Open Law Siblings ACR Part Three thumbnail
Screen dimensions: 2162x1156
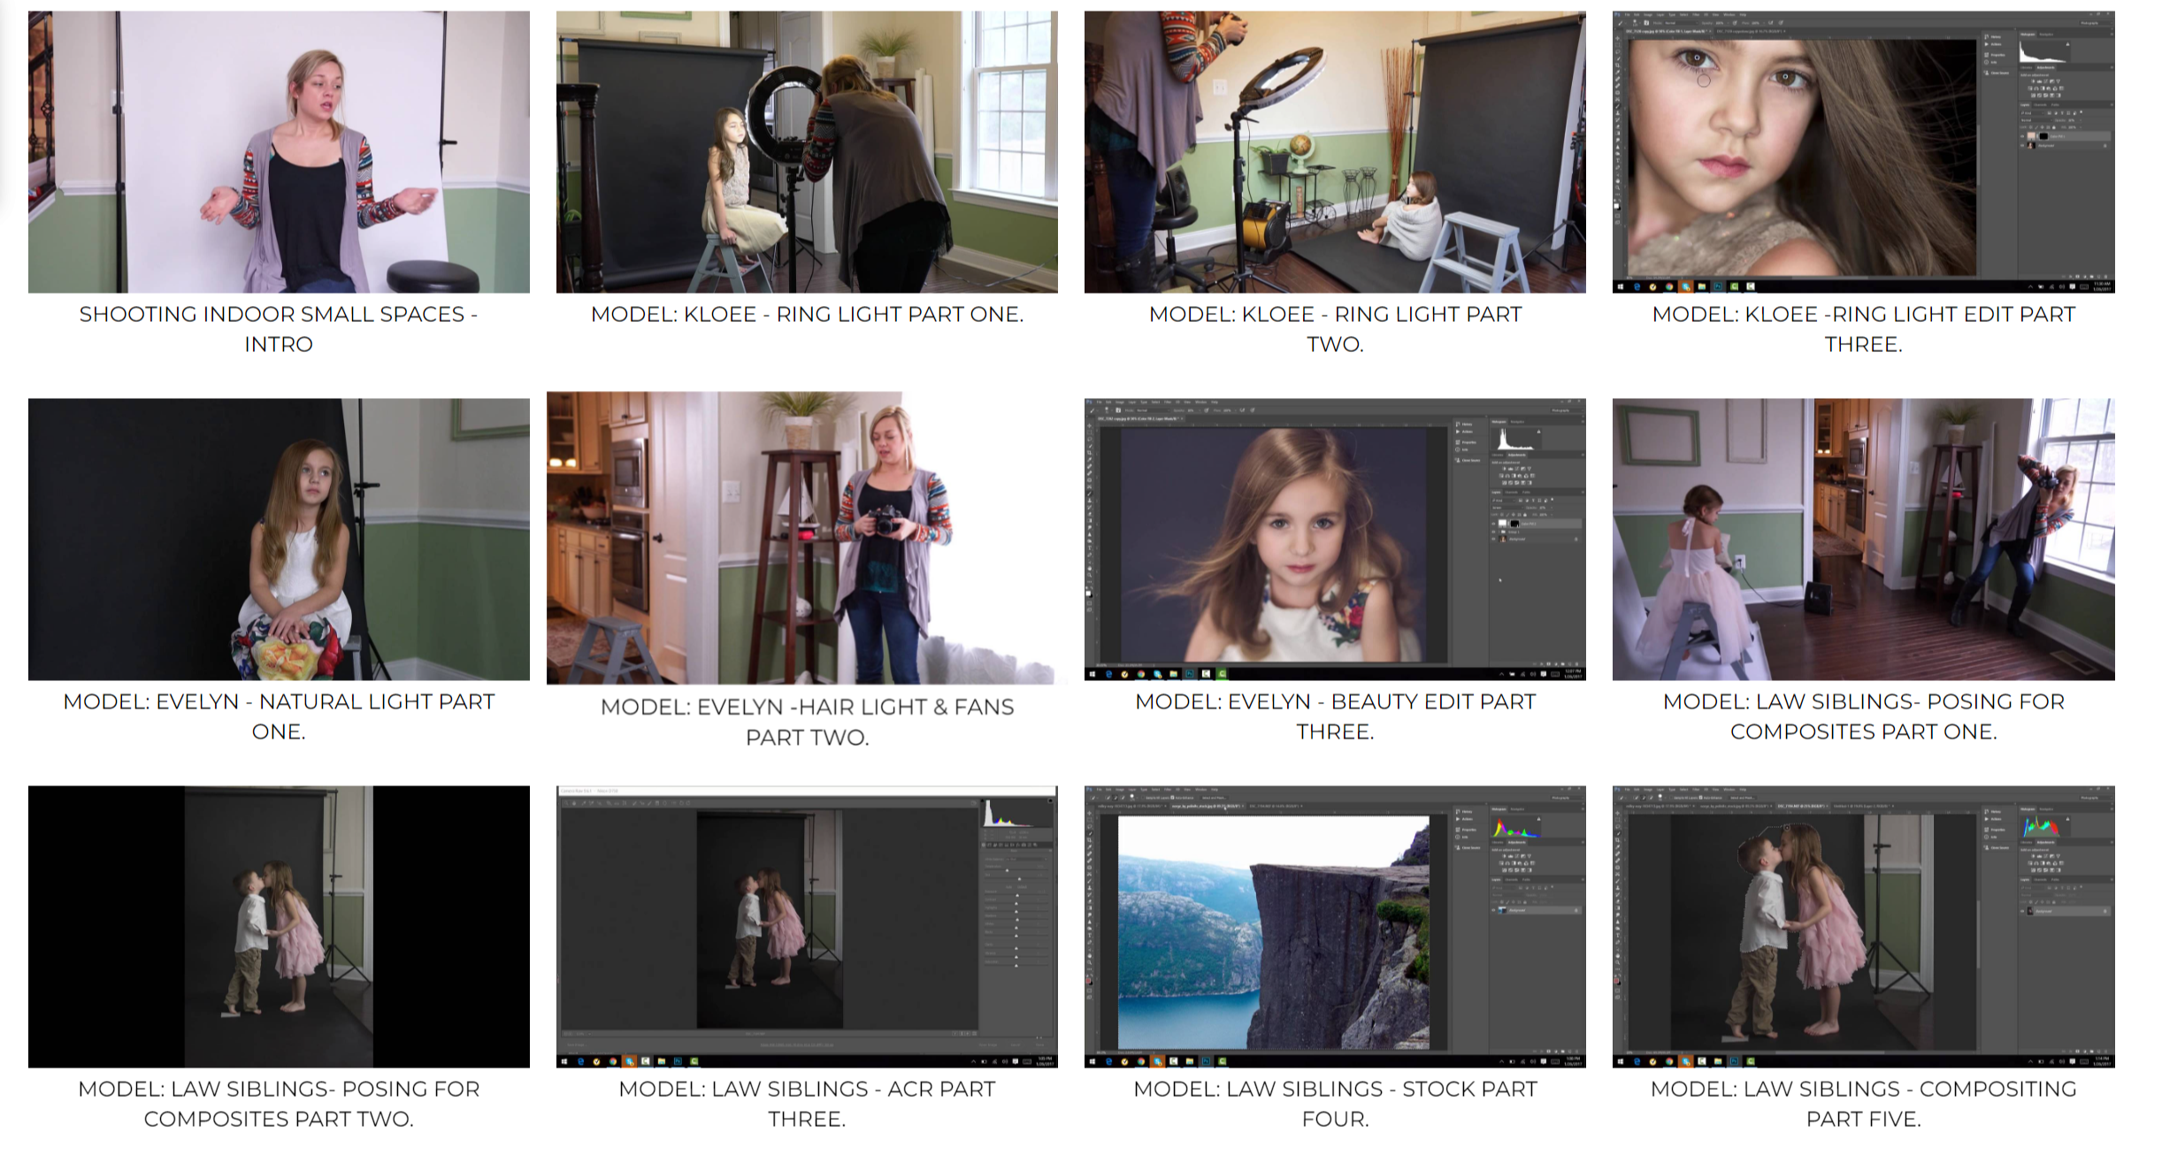[807, 926]
